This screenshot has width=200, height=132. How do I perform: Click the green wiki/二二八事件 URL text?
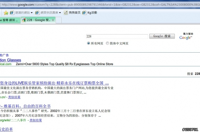tap(13, 120)
